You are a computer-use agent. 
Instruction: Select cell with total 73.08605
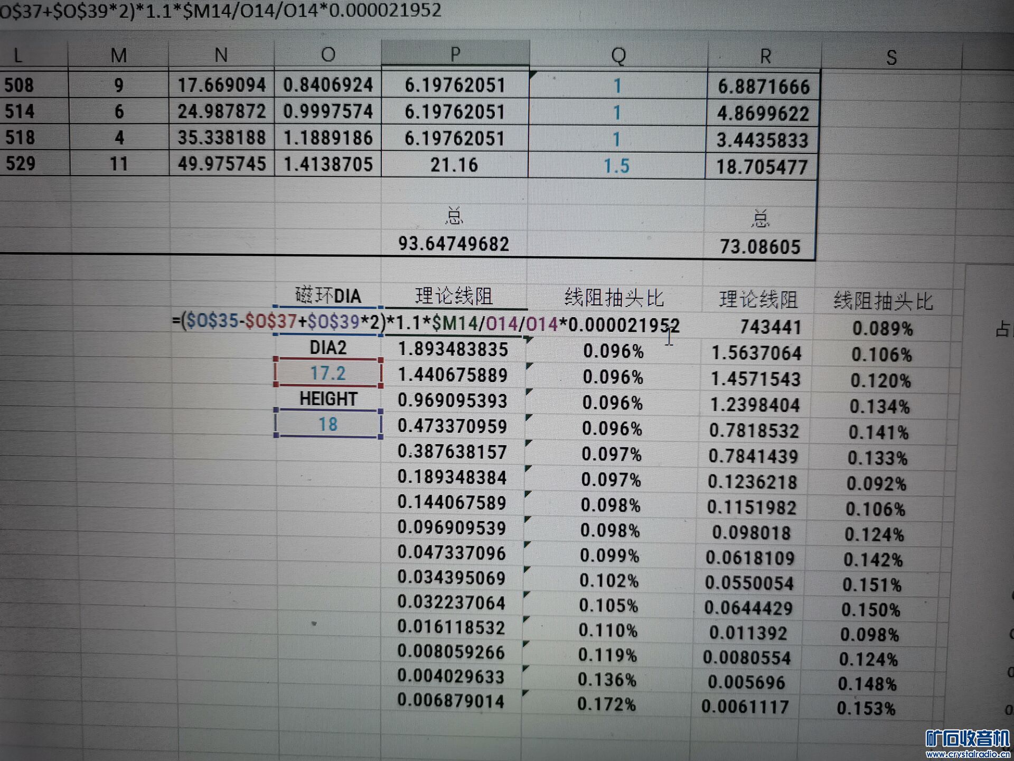tap(760, 247)
